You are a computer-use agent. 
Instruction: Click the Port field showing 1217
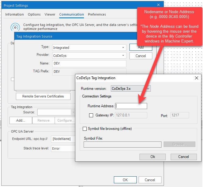click(180, 115)
